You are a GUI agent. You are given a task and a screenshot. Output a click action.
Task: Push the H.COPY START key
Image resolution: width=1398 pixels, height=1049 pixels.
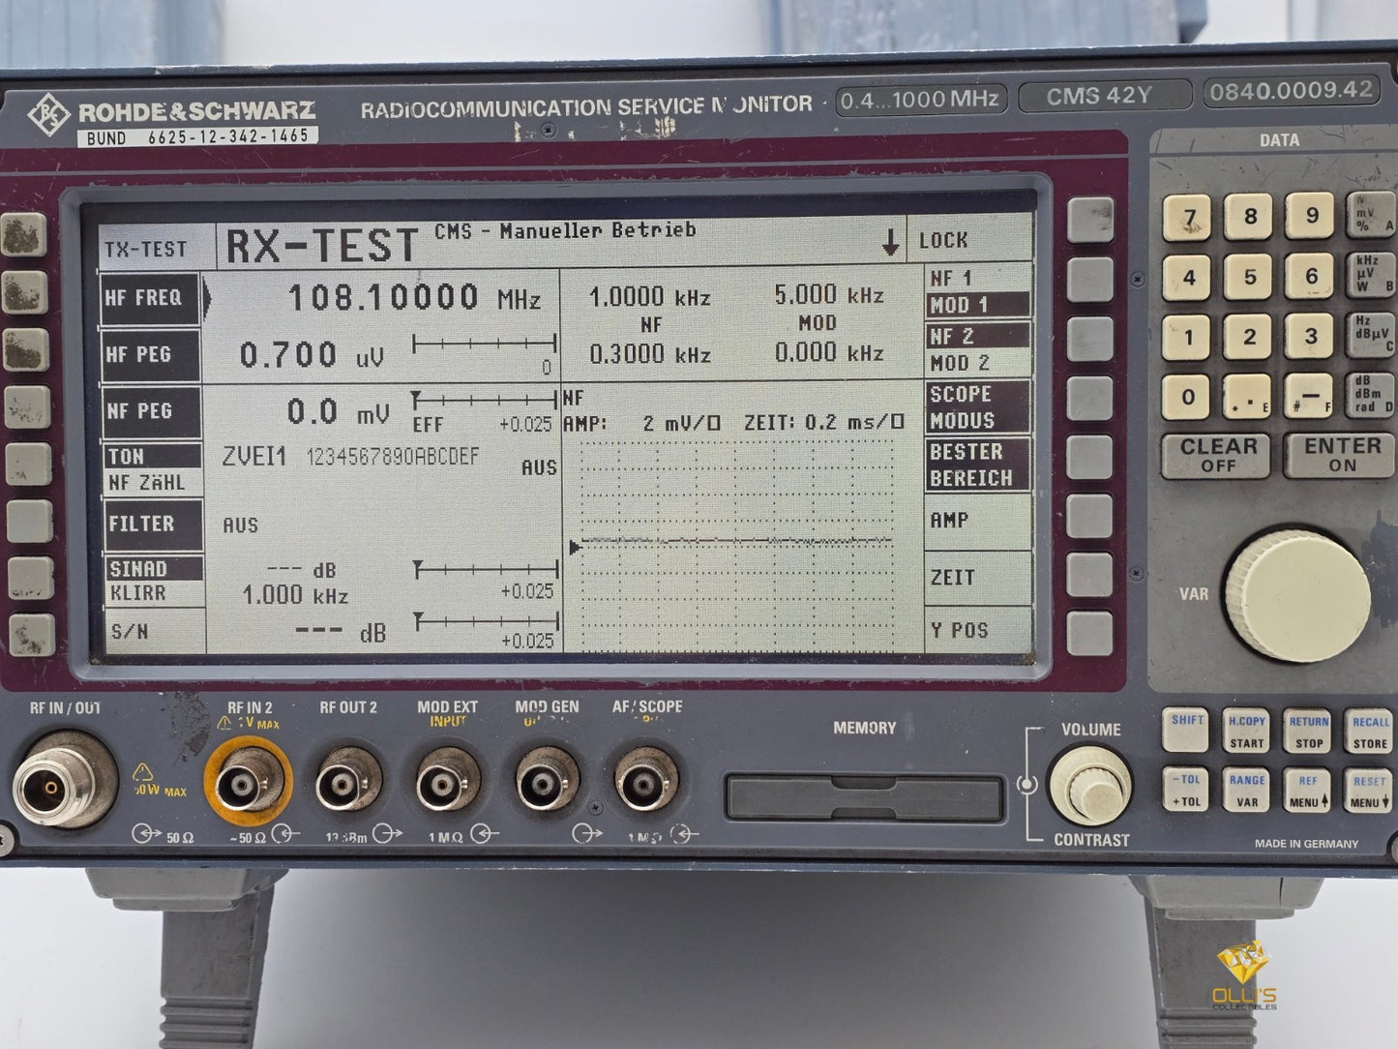tap(1247, 733)
